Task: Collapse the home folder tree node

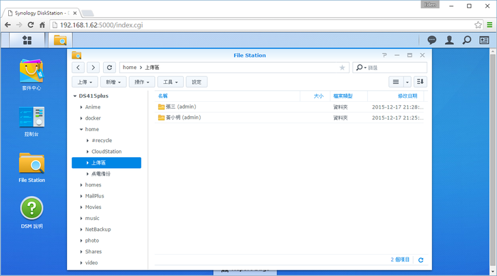Action: click(81, 129)
